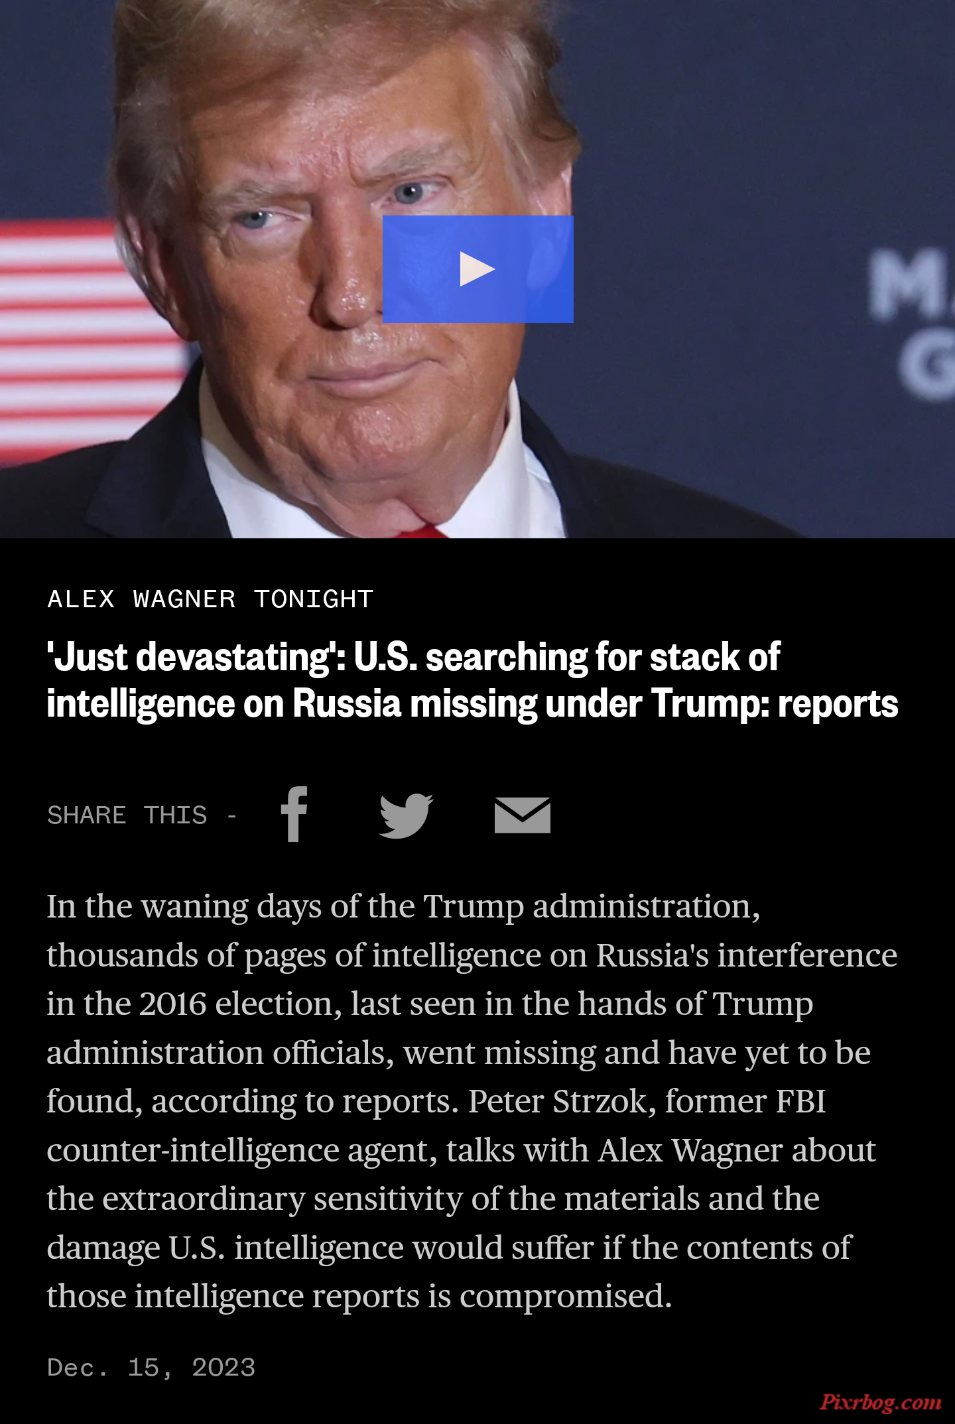Click the words 'former FBI' in description

pyautogui.click(x=745, y=1102)
